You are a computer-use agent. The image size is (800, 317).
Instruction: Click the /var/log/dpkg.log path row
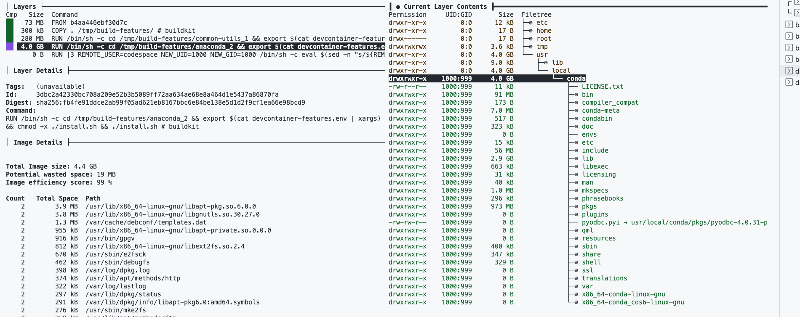click(85, 270)
